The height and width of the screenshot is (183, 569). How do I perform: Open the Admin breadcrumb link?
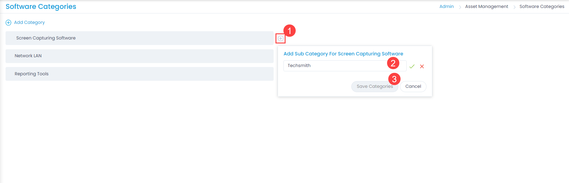pos(446,6)
